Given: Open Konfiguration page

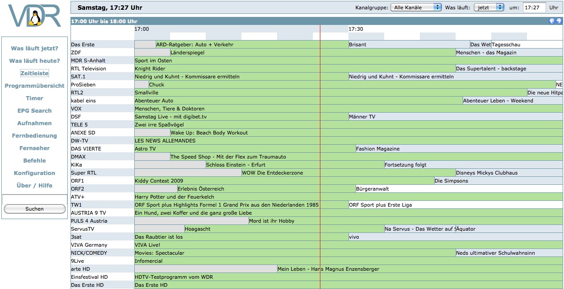Looking at the screenshot, I should click(34, 173).
